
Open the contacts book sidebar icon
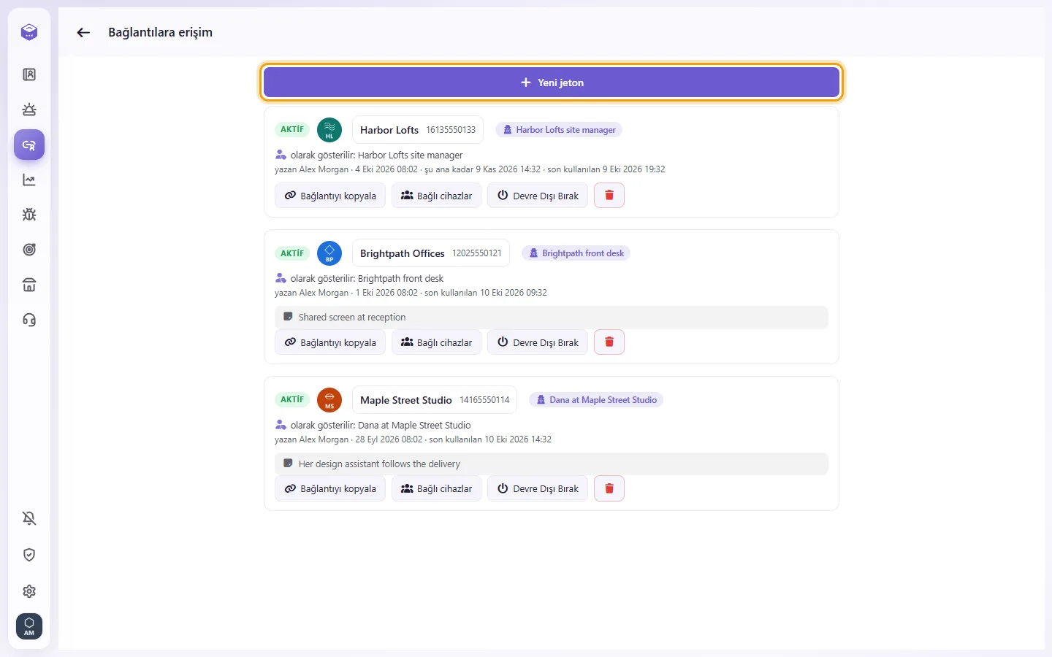click(x=29, y=74)
